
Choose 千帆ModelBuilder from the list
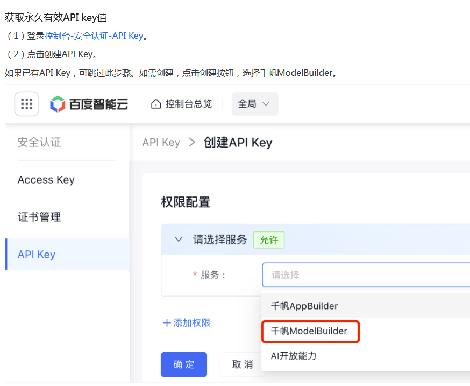tap(366, 331)
